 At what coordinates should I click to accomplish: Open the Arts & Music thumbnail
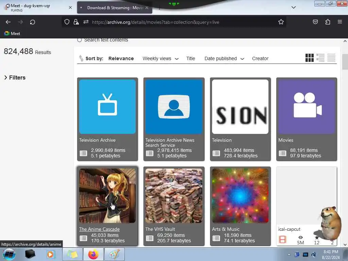coord(240,195)
